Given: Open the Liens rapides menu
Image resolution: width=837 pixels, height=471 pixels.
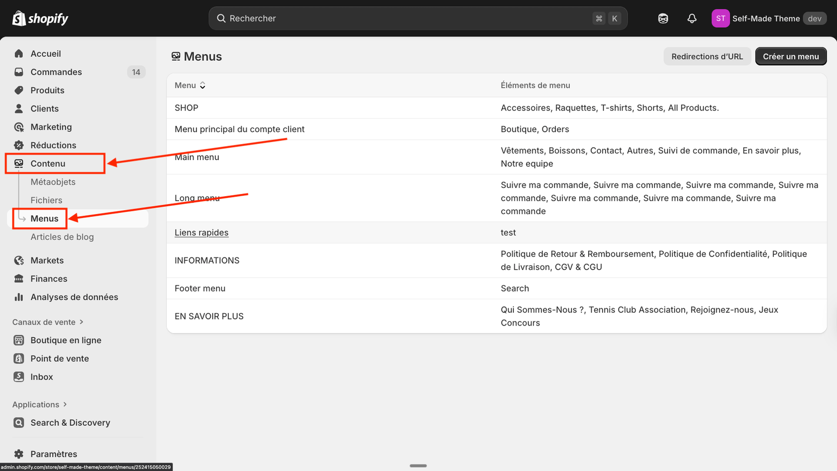Looking at the screenshot, I should coord(201,232).
